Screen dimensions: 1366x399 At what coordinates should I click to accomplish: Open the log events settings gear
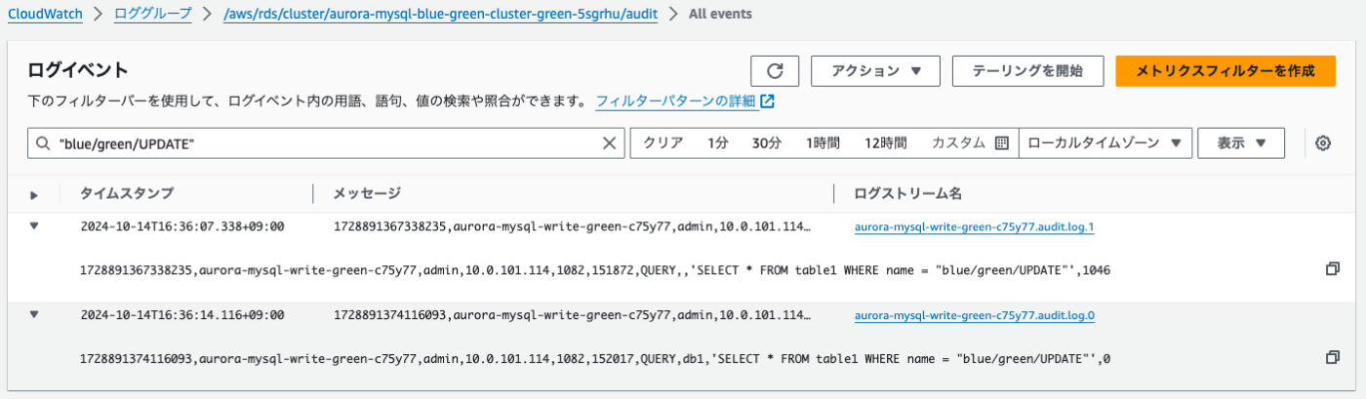[1323, 143]
